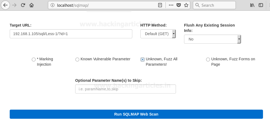The height and width of the screenshot is (130, 270).
Task: Bookmark this page with the star
Action: pyautogui.click(x=186, y=5)
